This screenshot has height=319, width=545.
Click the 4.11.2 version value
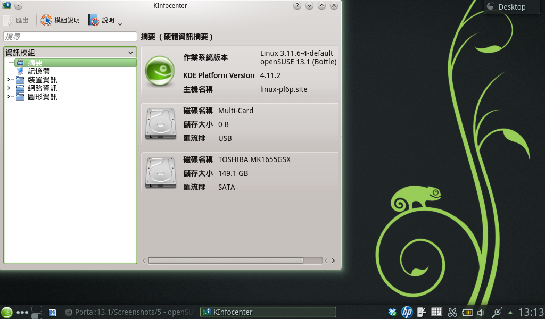pos(270,75)
